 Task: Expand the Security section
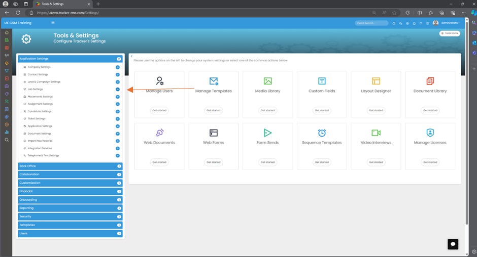pyautogui.click(x=70, y=217)
